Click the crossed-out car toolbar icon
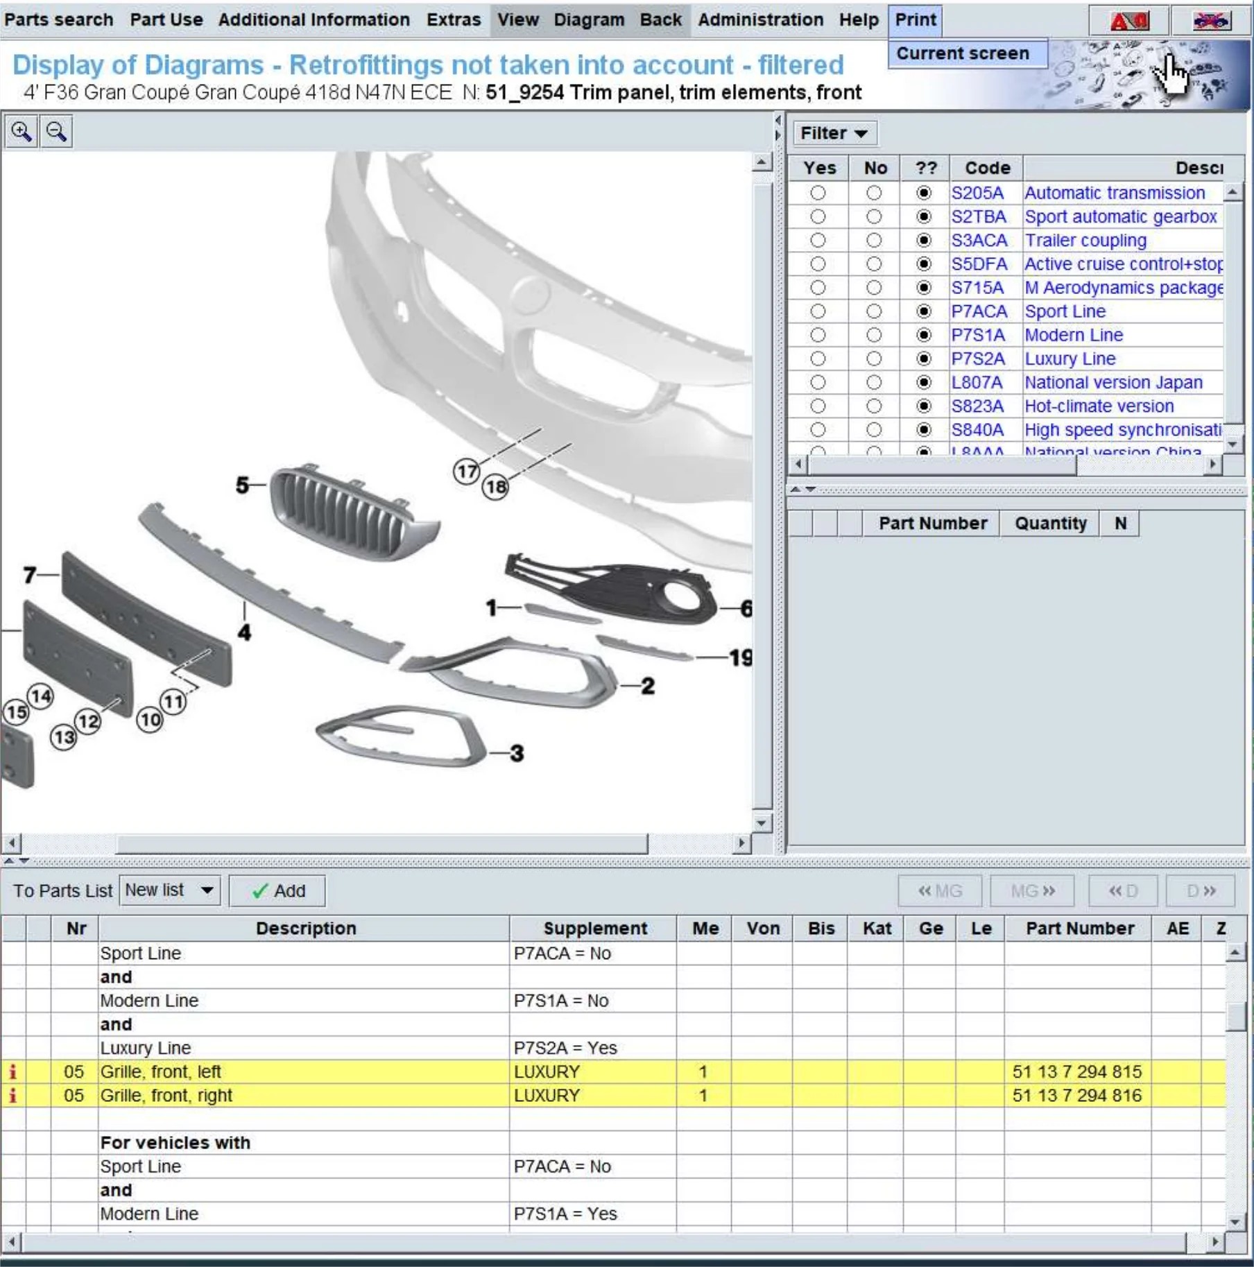 click(x=1210, y=21)
